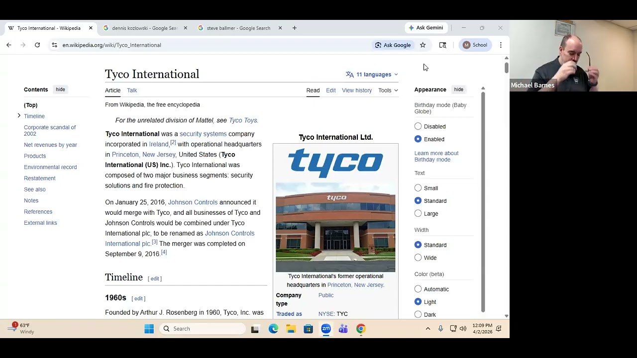Screen dimensions: 637x358
Task: Open the Edit tab
Action: tap(331, 90)
